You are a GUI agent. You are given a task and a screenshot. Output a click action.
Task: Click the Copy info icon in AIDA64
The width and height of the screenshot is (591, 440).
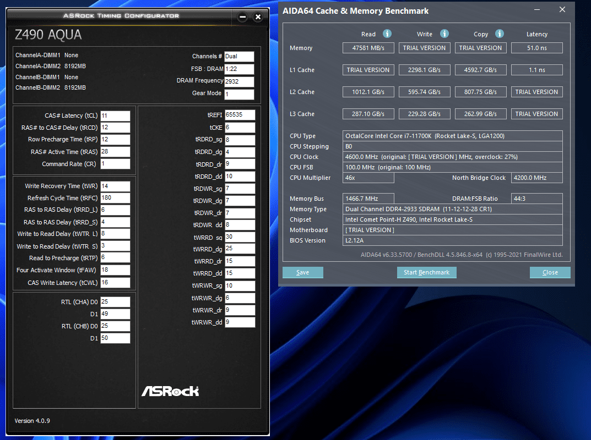pyautogui.click(x=500, y=34)
